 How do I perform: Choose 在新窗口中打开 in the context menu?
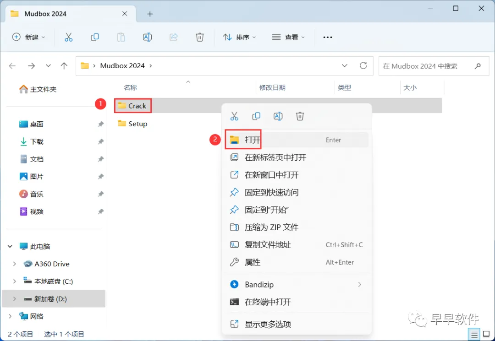point(297,175)
